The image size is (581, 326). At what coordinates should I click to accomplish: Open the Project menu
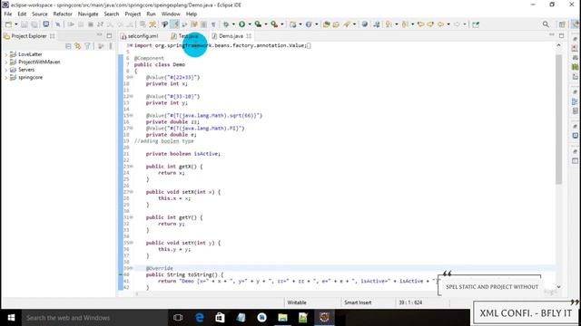[133, 14]
